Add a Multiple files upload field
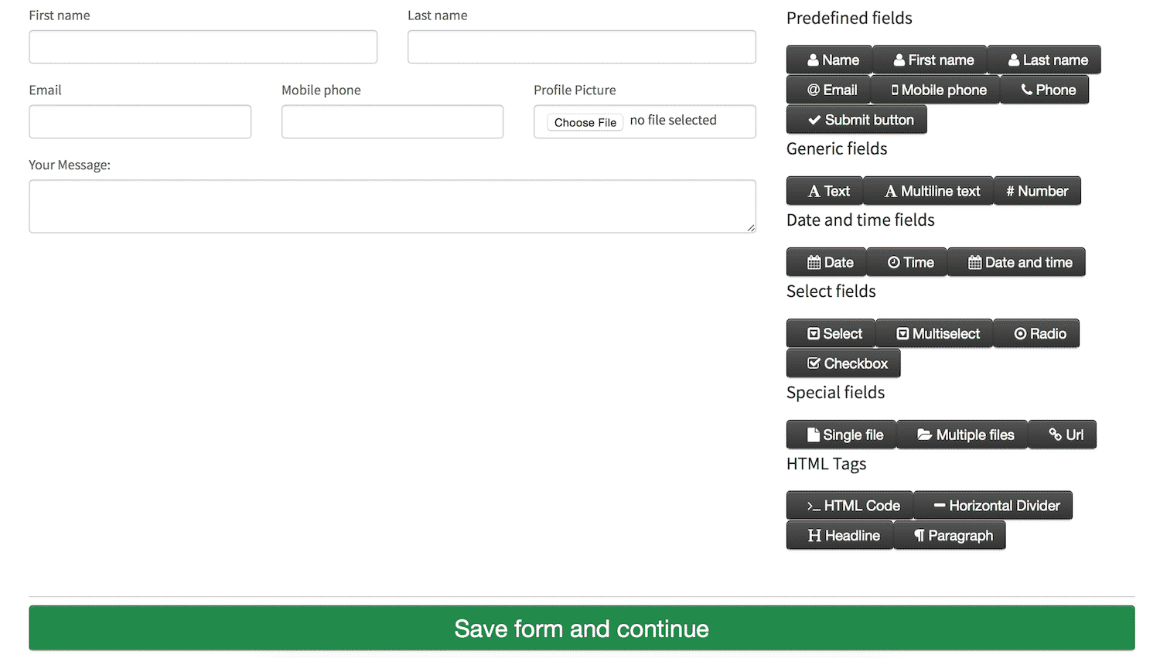Viewport: 1160px width, 658px height. point(962,435)
